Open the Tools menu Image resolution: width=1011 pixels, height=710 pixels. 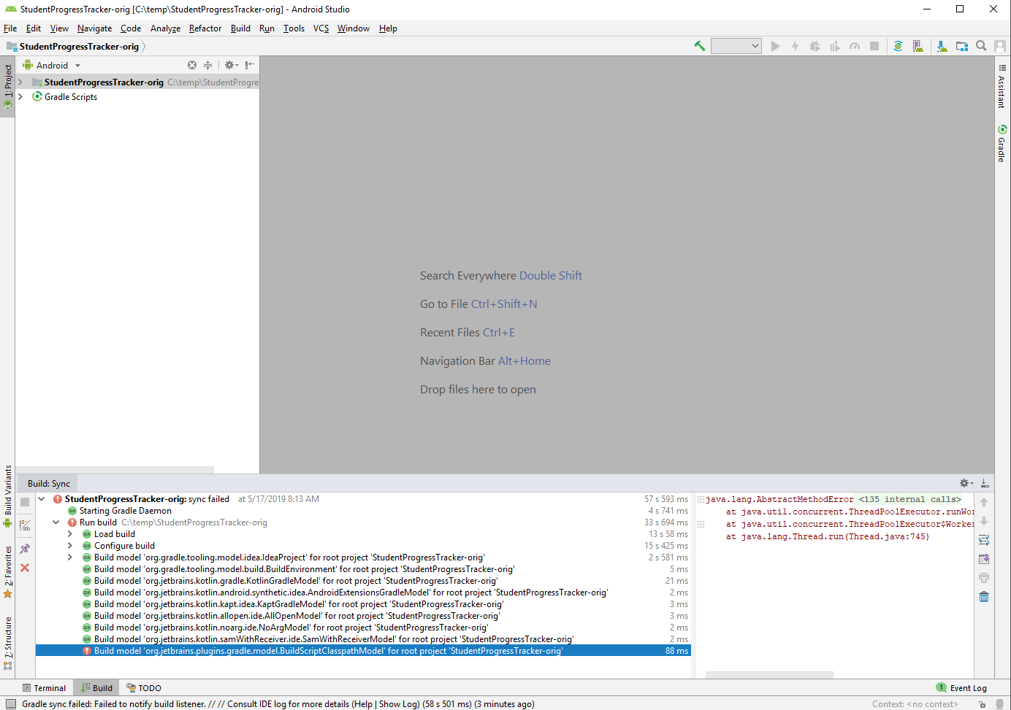click(294, 28)
